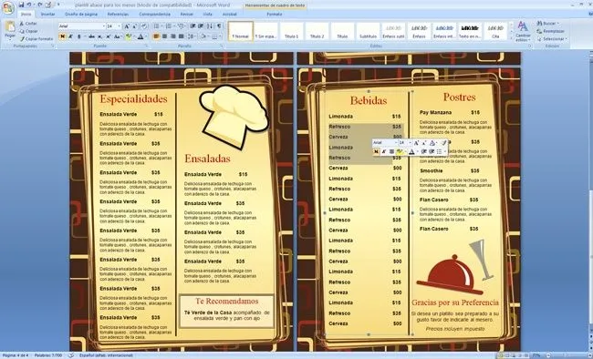Apply the Subtítulo style
Screen dimensions: 593x359
(x=368, y=31)
